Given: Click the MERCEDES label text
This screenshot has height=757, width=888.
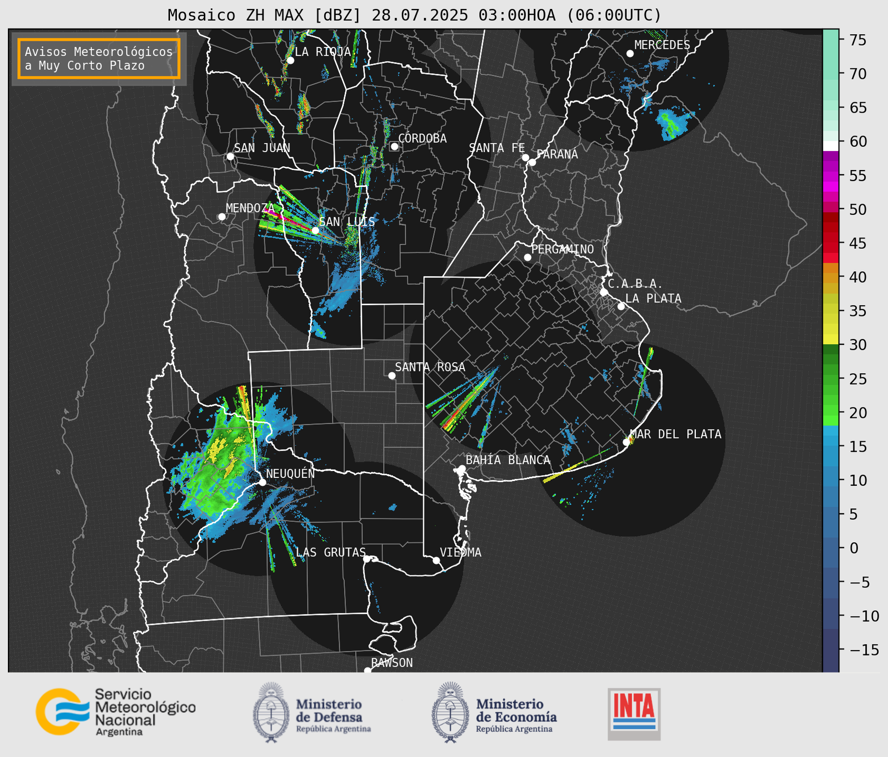Looking at the screenshot, I should (x=662, y=45).
